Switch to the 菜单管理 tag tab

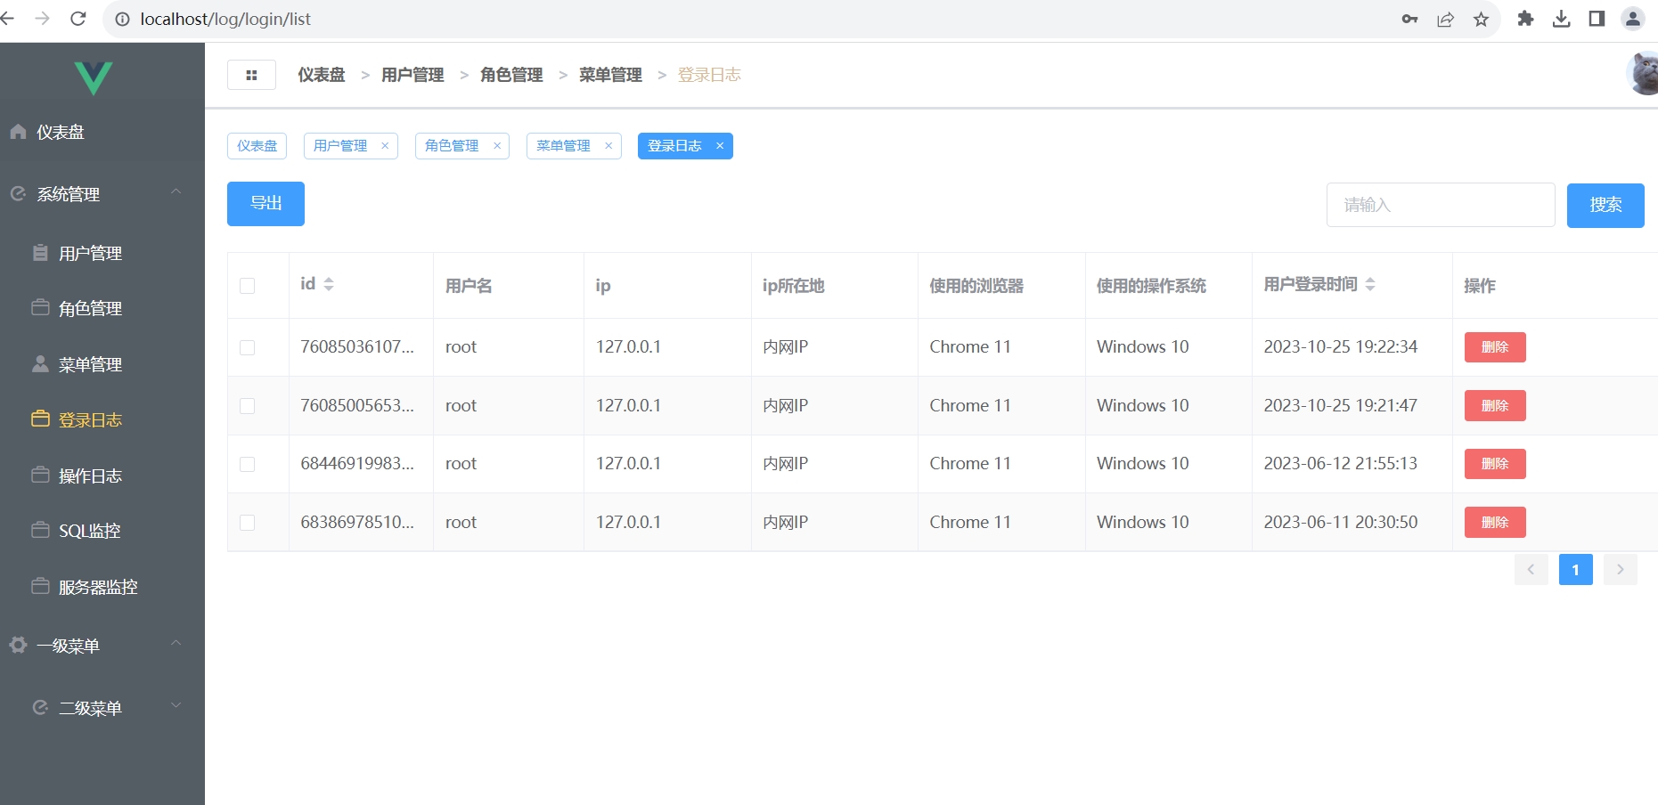click(563, 146)
